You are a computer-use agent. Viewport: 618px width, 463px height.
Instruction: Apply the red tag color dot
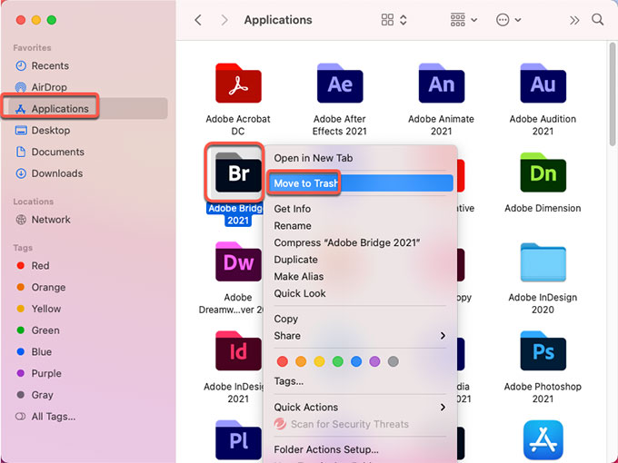pos(283,361)
